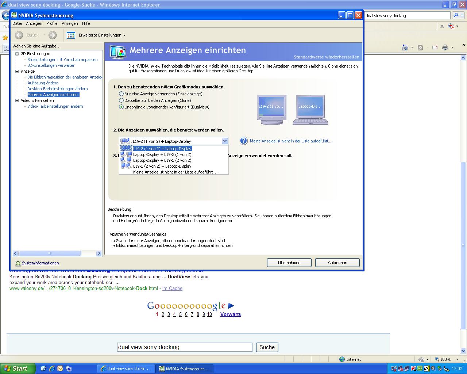Click the Im Cache link
This screenshot has height=374, width=467.
point(172,288)
